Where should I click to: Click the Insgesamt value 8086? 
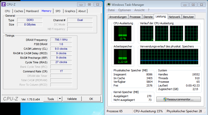pyautogui.click(x=149, y=75)
